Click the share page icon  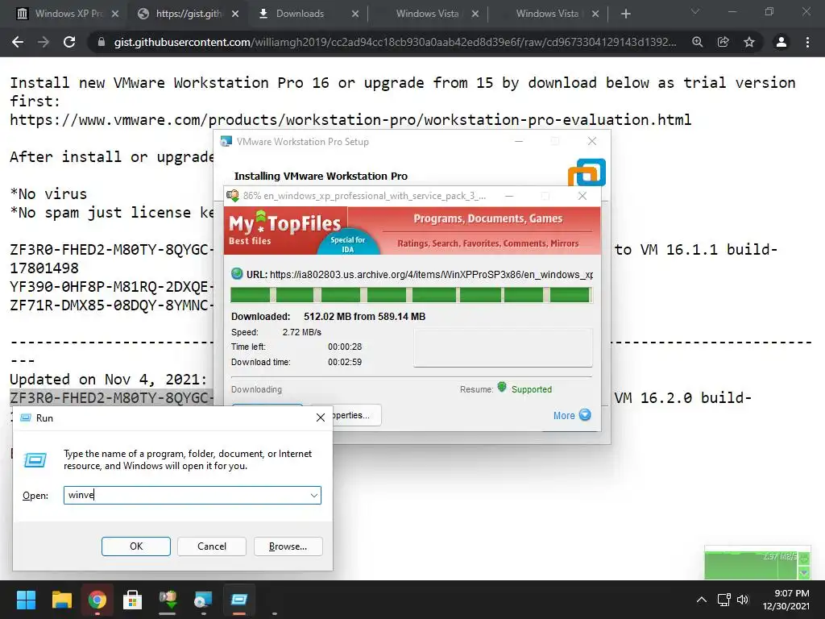tap(723, 42)
